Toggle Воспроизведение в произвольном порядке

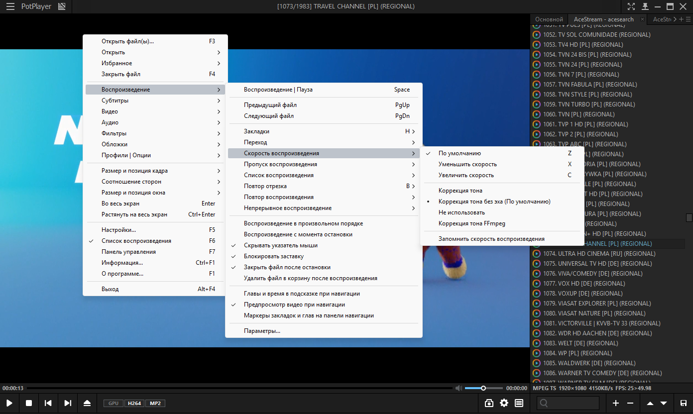(324, 223)
